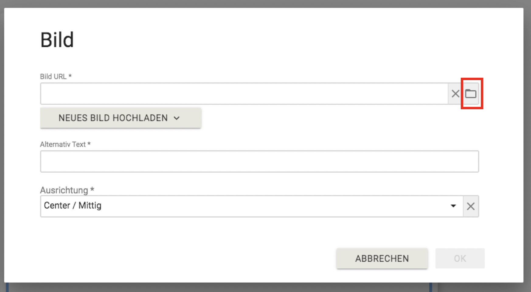531x292 pixels.
Task: Focus the Alternativ Text input field
Action: click(259, 161)
